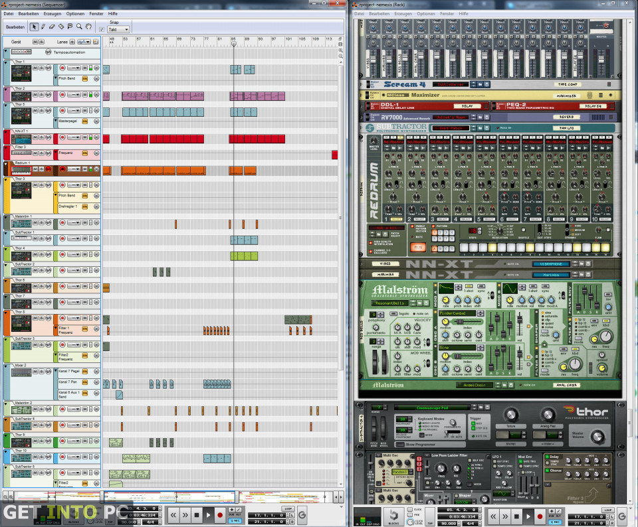Open Bearbeiten menu in Sequencer window

click(x=29, y=13)
